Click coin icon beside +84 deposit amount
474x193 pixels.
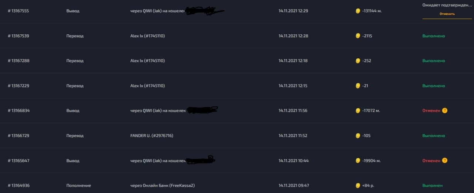click(358, 186)
